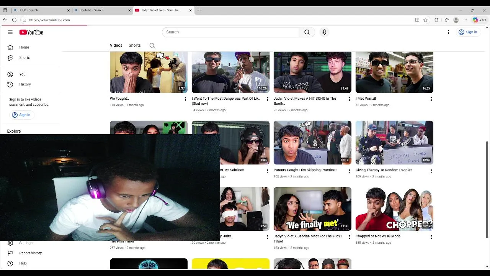Switch to the Shorts channel tab
Viewport: 490px width, 276px height.
click(135, 45)
